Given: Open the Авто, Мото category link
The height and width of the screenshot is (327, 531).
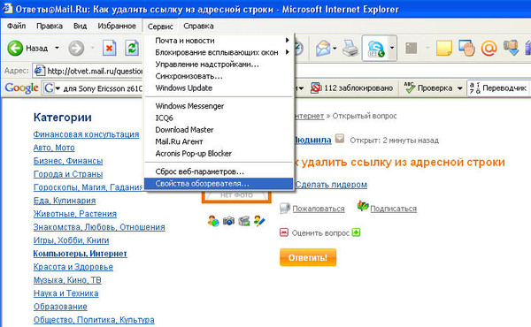Looking at the screenshot, I should [54, 148].
